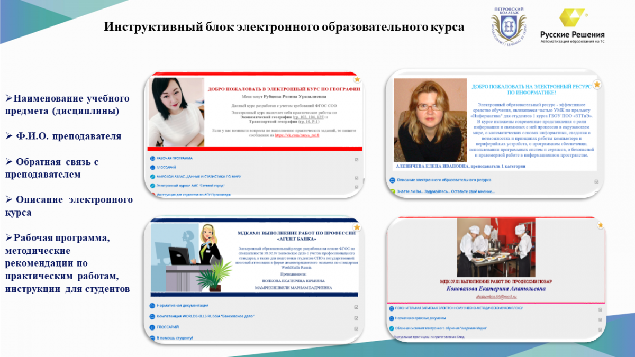Click the heading ДОБРО ПОЖАЛОВАТЬ В ЭЛЕКТРОННЫЙ КУРС ПО ГЕОГРАФИИ
Image resolution: width=635 pixels, height=357 pixels.
284,89
